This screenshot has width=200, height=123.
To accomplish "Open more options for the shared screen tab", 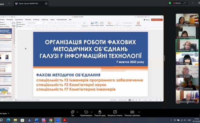I will (46, 3).
